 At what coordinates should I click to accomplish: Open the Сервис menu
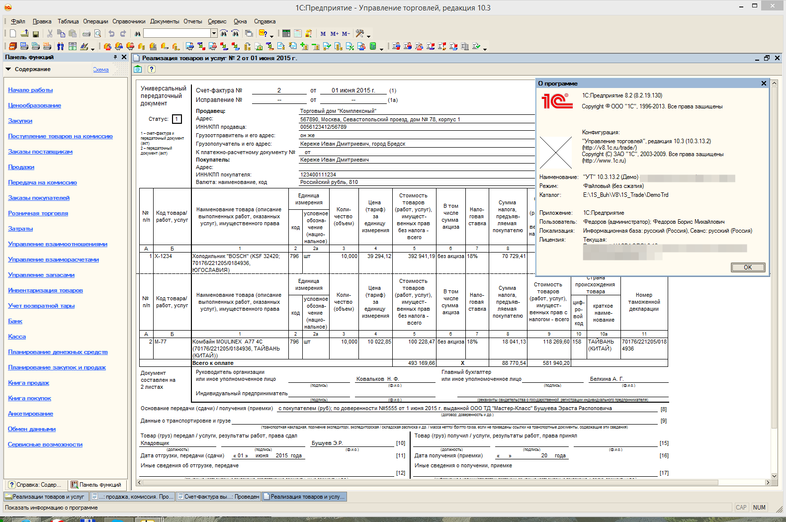point(217,21)
